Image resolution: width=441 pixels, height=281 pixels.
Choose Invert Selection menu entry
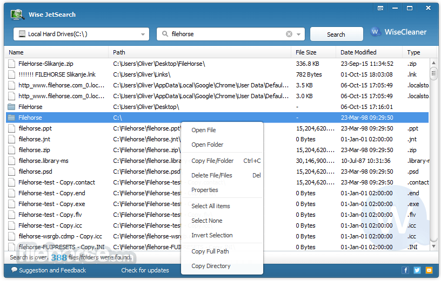[x=222, y=235]
